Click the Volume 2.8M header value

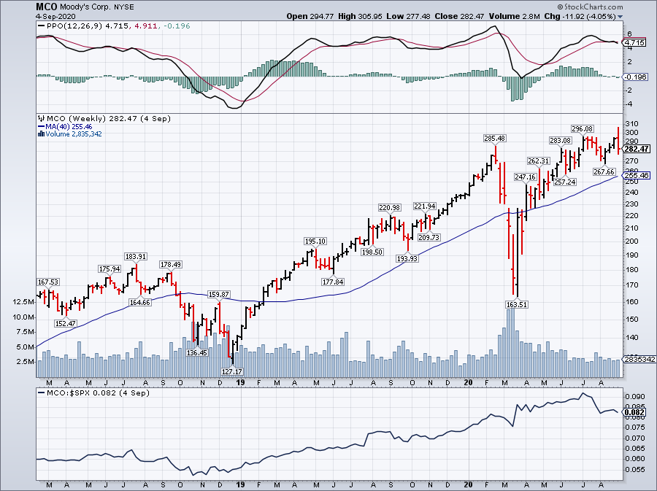[514, 16]
